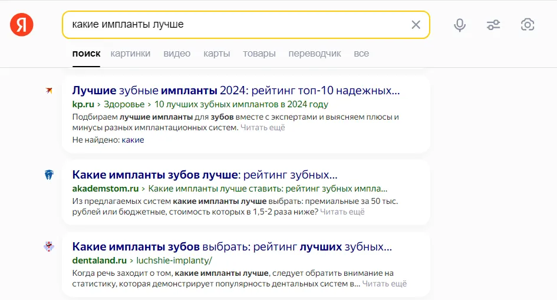Open image search camera icon

528,25
